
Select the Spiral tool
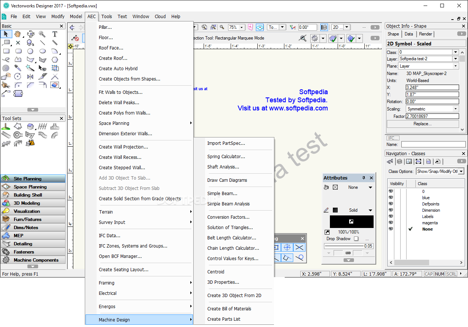(6, 68)
